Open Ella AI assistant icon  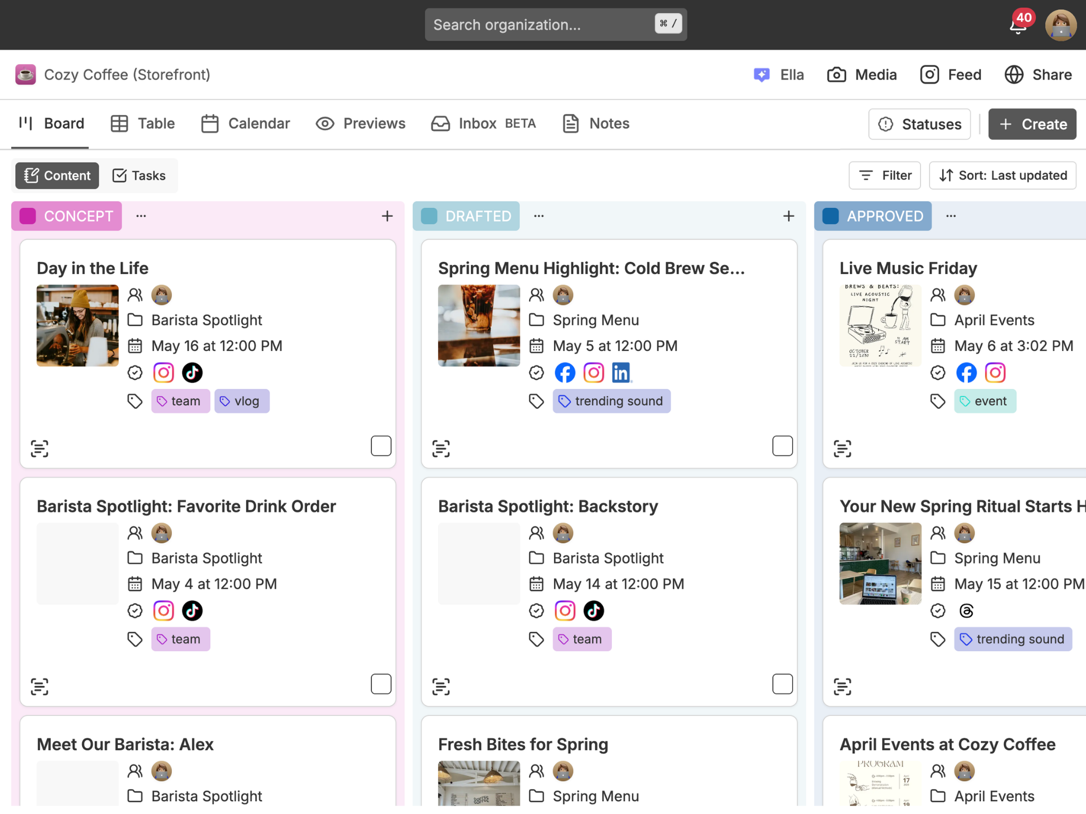tap(762, 75)
